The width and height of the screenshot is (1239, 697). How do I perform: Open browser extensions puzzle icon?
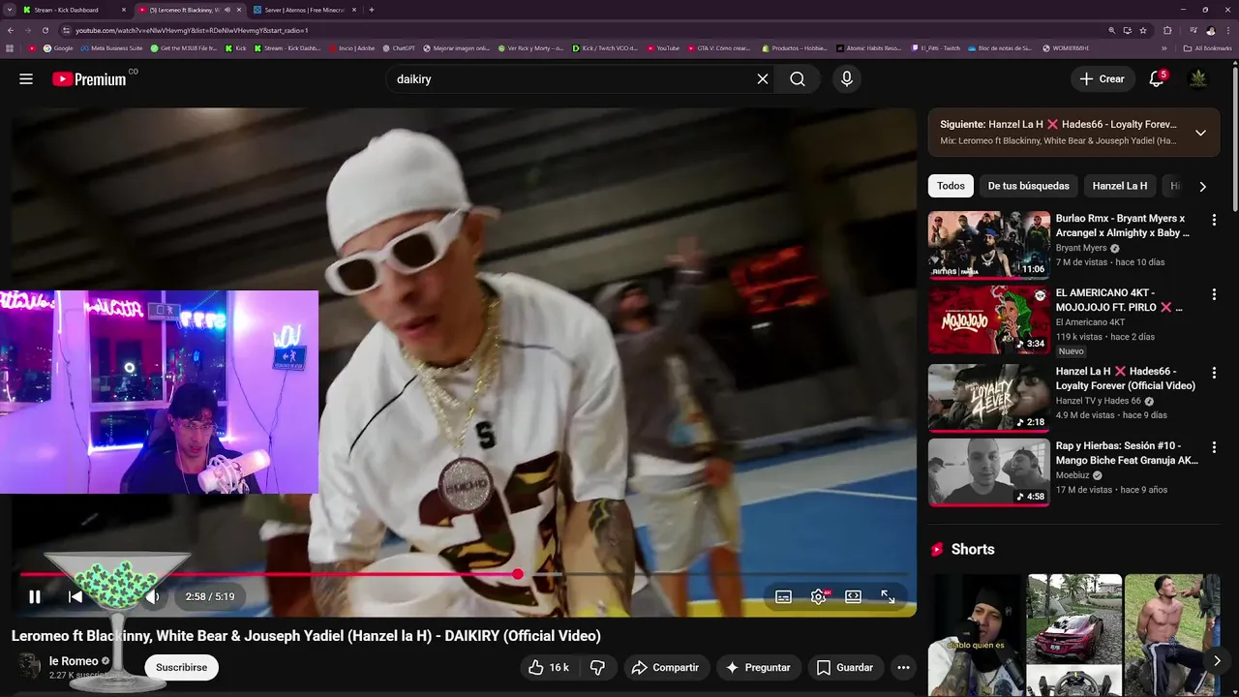point(1167,30)
